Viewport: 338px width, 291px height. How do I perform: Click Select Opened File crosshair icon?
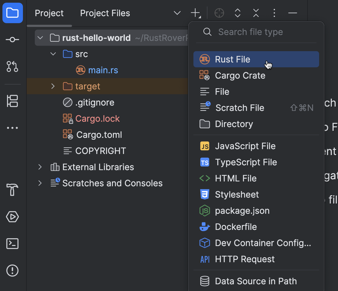coord(219,13)
